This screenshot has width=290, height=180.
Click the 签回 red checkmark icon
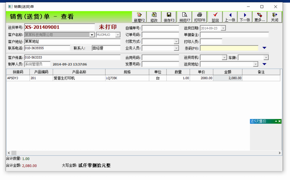click(x=215, y=17)
